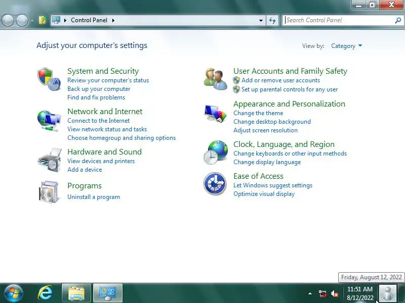The height and width of the screenshot is (303, 405).
Task: Open System and Security category
Action: pyautogui.click(x=103, y=71)
